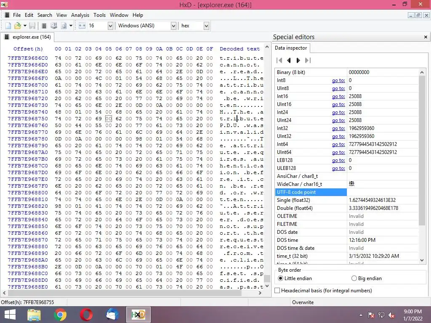Image resolution: width=431 pixels, height=323 pixels.
Task: Expand the disk image dropdown arrow
Action: [x=71, y=26]
